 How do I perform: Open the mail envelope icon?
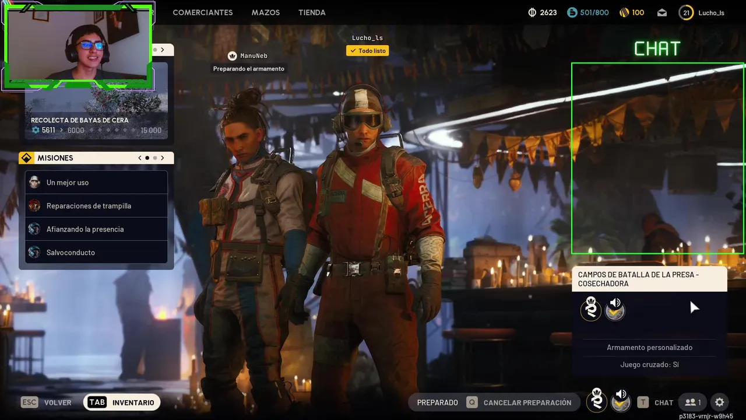point(662,12)
